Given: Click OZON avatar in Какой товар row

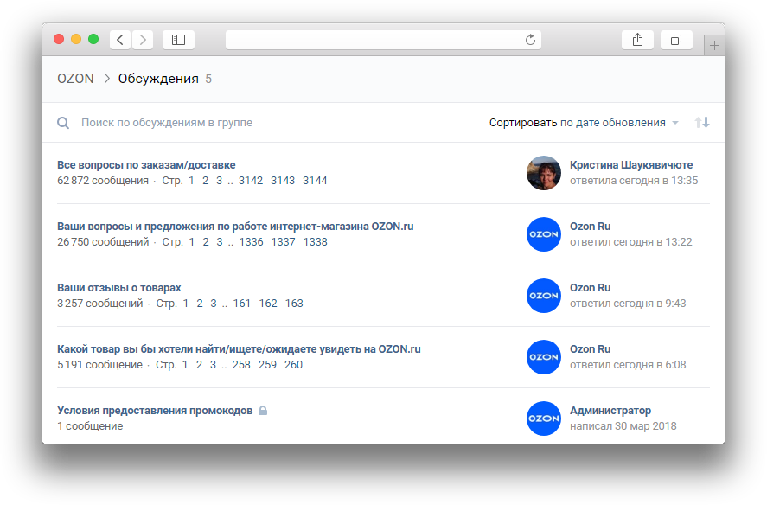Looking at the screenshot, I should pos(543,357).
